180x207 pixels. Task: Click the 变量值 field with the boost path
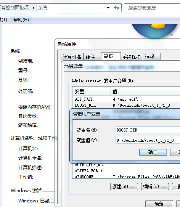pos(148,140)
